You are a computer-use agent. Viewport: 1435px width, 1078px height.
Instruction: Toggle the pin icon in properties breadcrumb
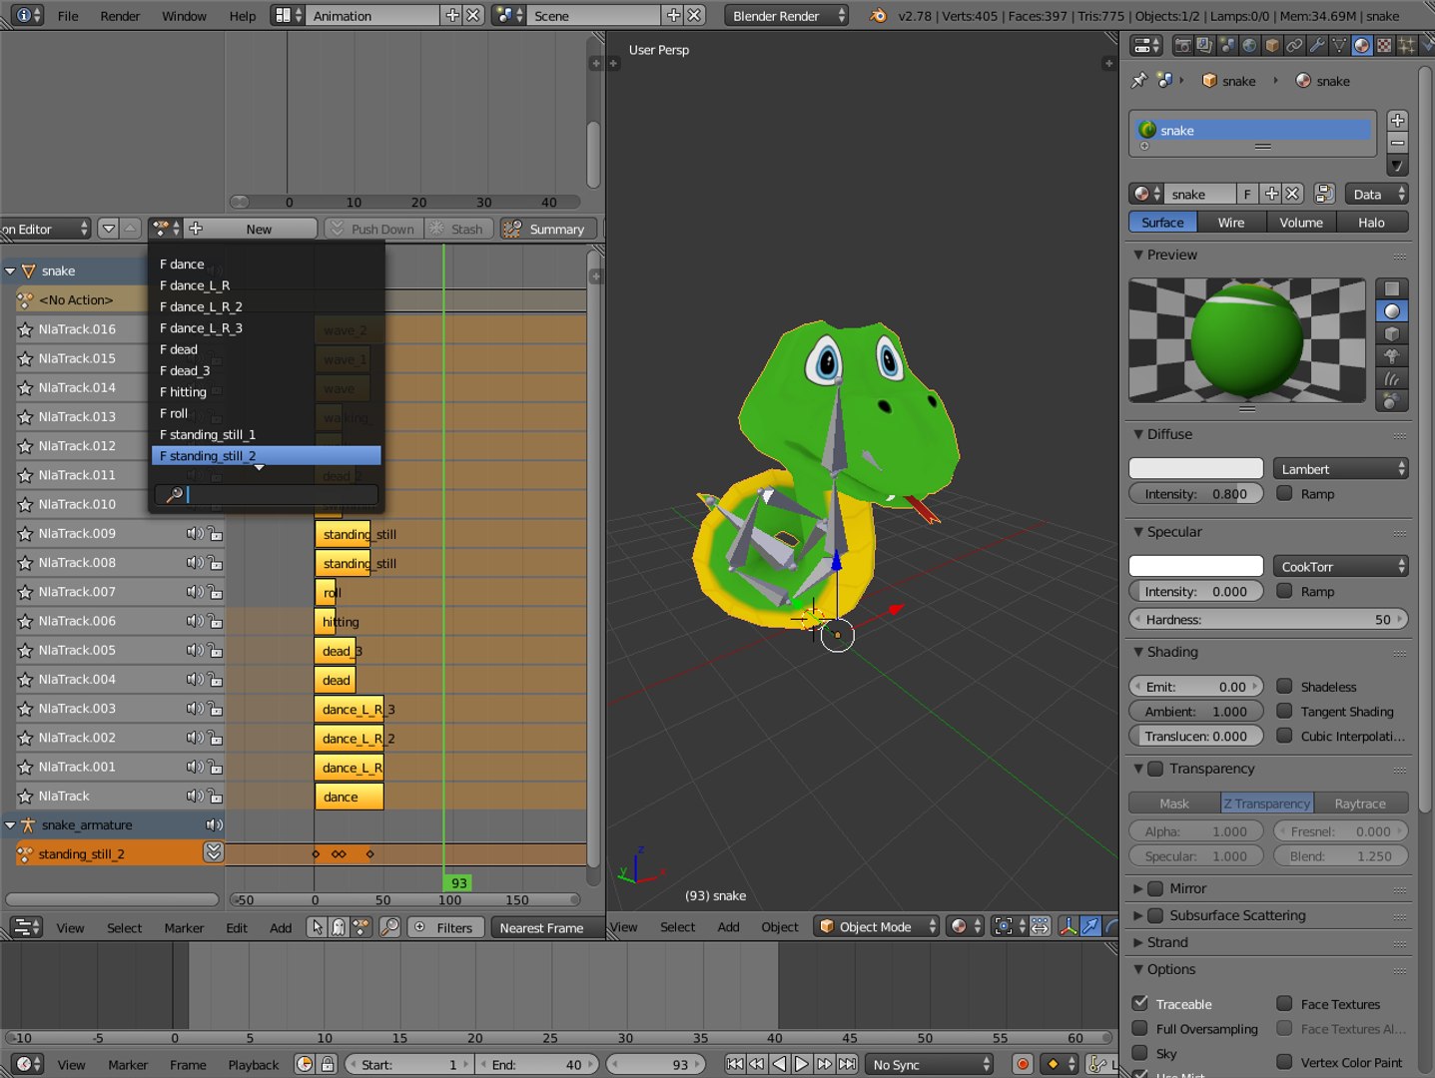[x=1139, y=81]
